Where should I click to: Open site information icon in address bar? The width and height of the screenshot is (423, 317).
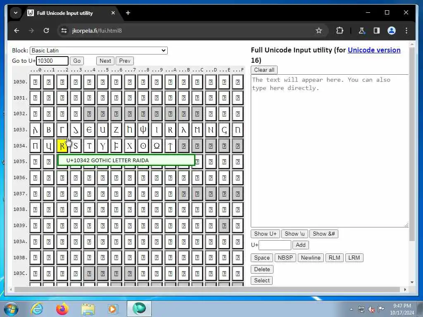tap(64, 31)
